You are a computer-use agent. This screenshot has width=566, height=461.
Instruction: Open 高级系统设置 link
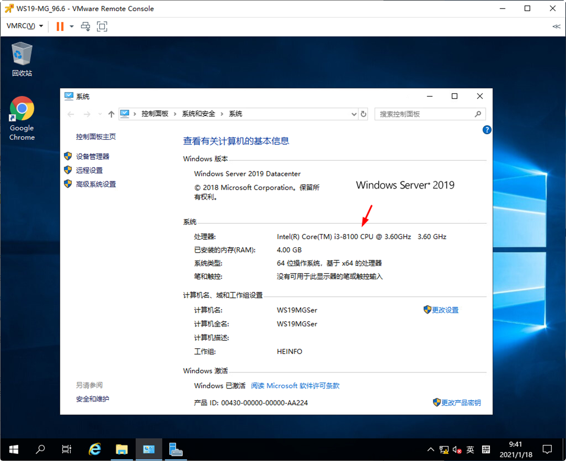[96, 184]
